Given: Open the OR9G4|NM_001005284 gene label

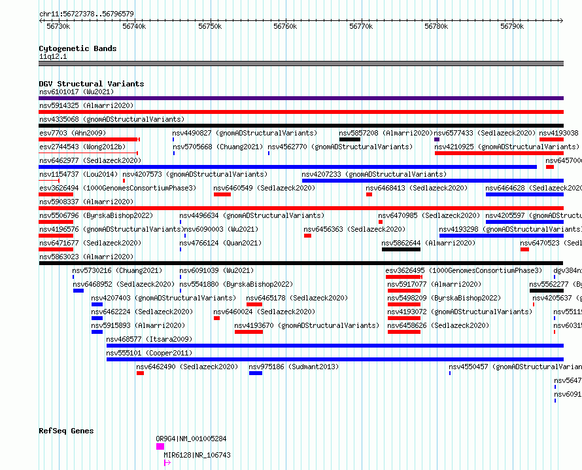Looking at the screenshot, I should point(191,439).
